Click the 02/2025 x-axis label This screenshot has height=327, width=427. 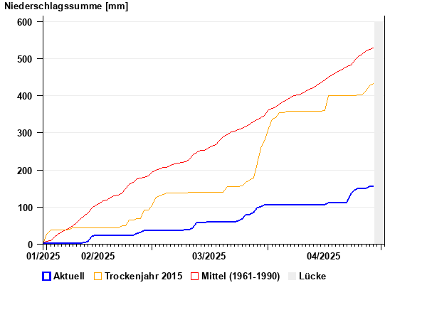coord(97,256)
